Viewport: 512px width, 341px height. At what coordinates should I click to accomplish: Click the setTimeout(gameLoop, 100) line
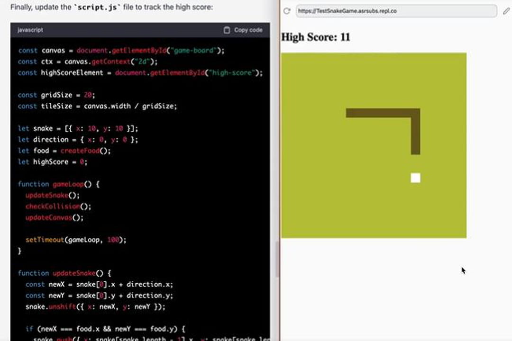point(76,240)
